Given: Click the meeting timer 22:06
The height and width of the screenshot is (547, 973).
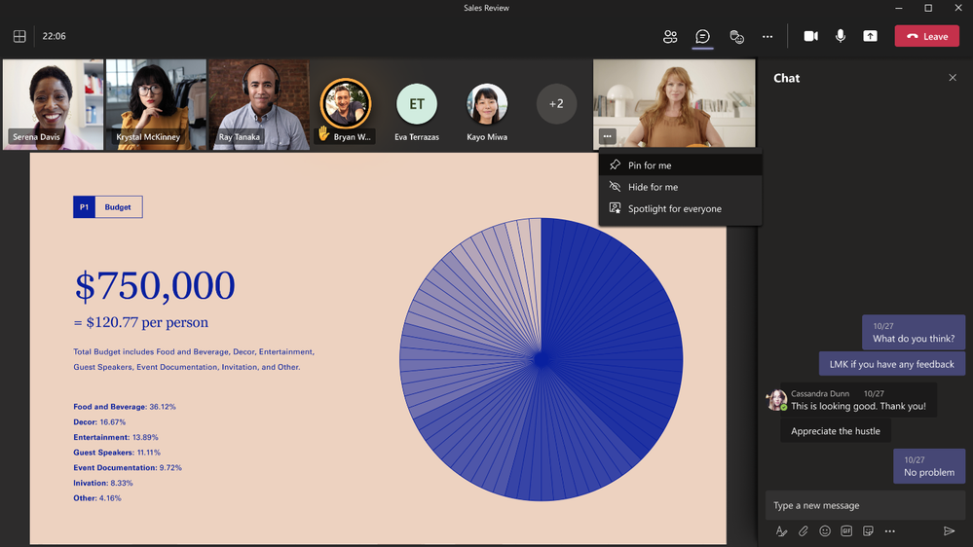Looking at the screenshot, I should pos(54,36).
